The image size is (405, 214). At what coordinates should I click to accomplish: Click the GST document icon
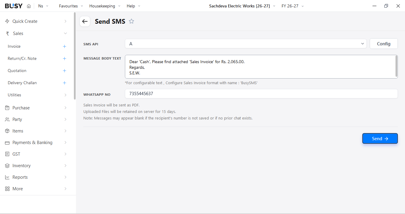pos(7,154)
